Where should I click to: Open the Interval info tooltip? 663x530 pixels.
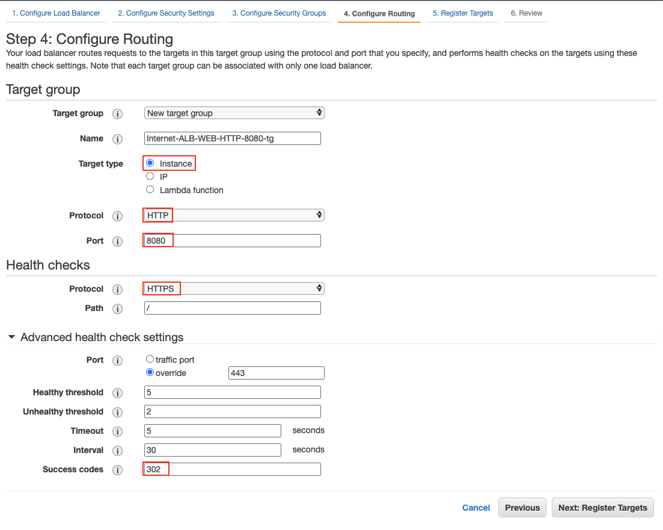[118, 451]
